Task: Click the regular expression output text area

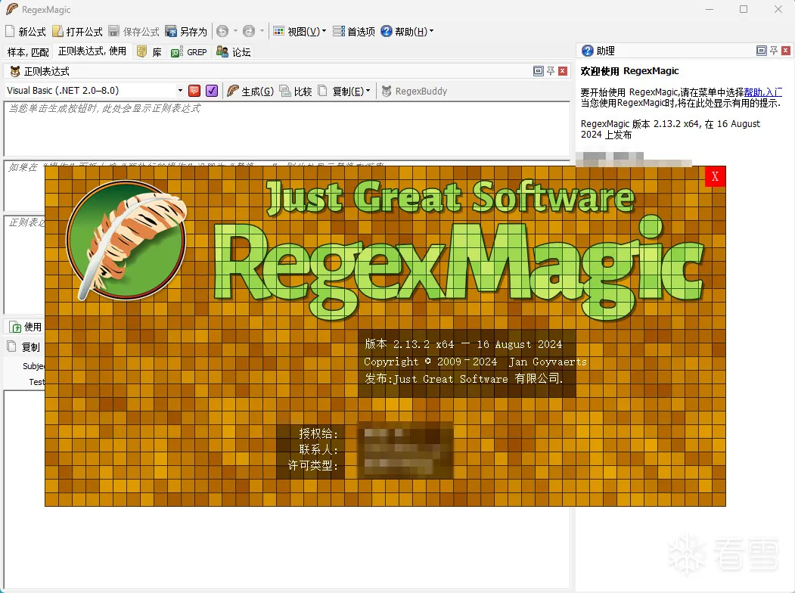Action: point(287,129)
